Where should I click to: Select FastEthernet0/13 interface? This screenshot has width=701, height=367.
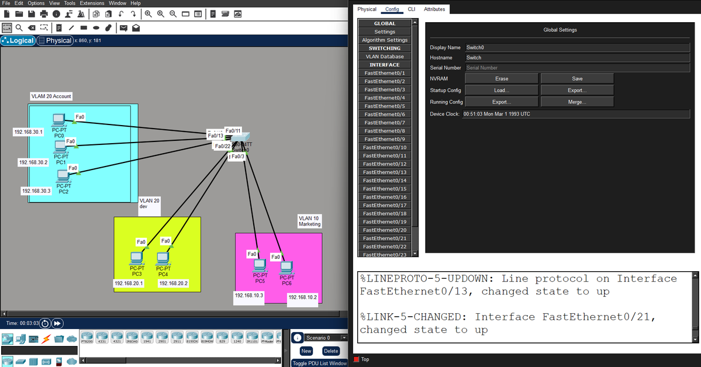(385, 172)
